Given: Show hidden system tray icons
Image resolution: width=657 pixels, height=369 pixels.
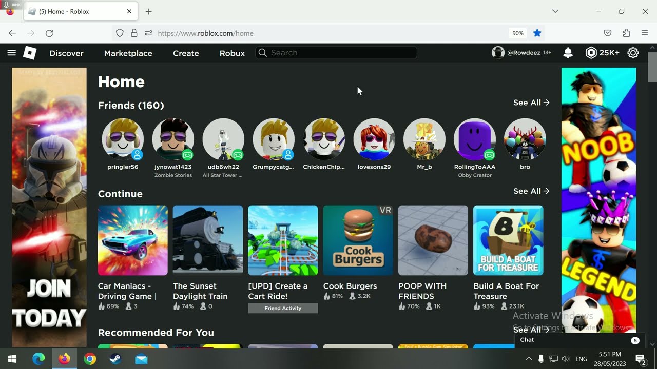Looking at the screenshot, I should pyautogui.click(x=529, y=359).
